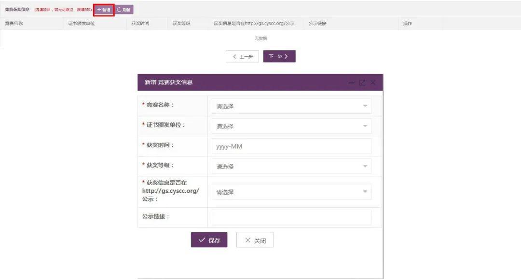Minimize the 新增 竞赛获奖信息 dialog
This screenshot has height=279, width=521.
[352, 83]
